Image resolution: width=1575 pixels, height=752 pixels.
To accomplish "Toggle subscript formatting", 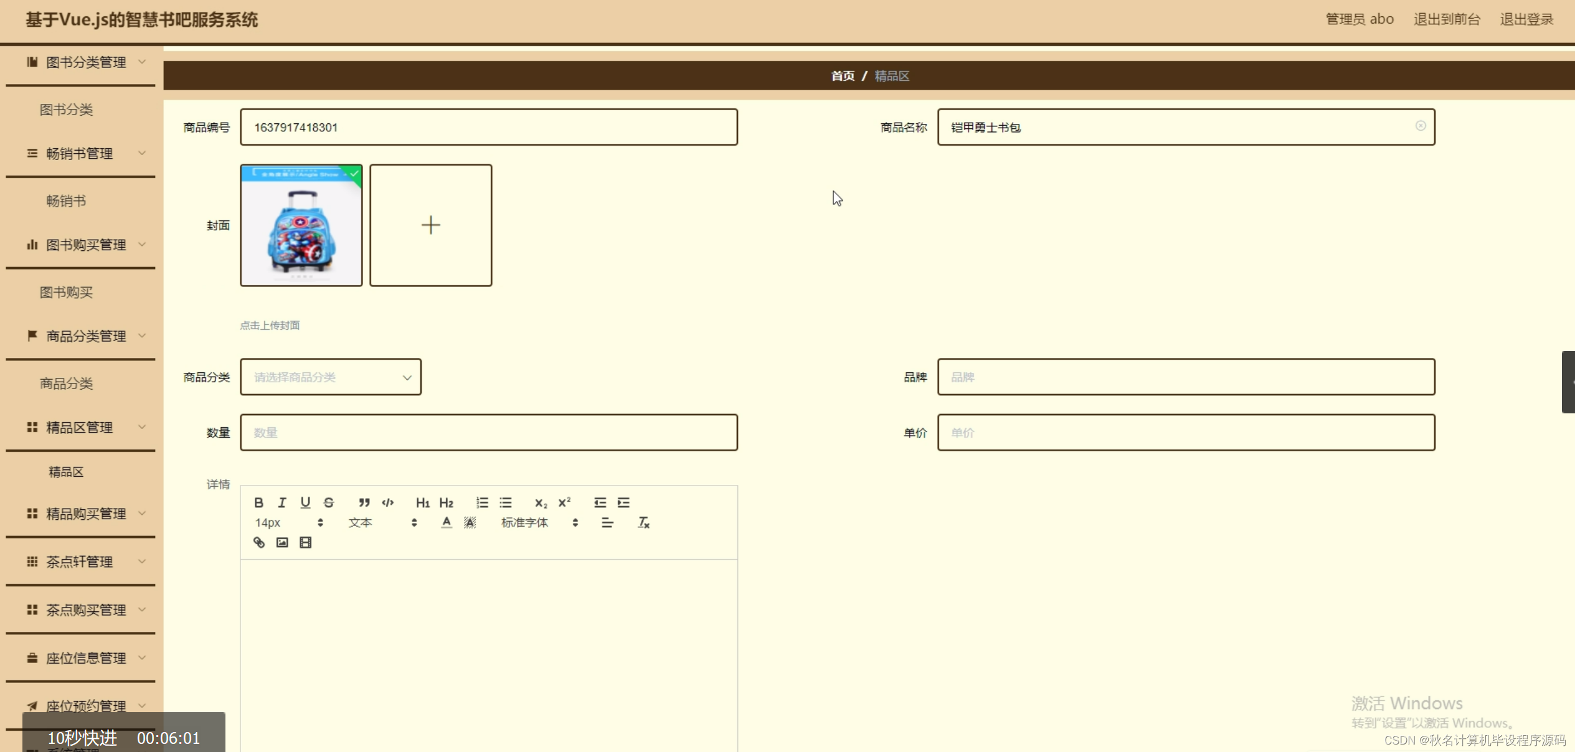I will 539,502.
